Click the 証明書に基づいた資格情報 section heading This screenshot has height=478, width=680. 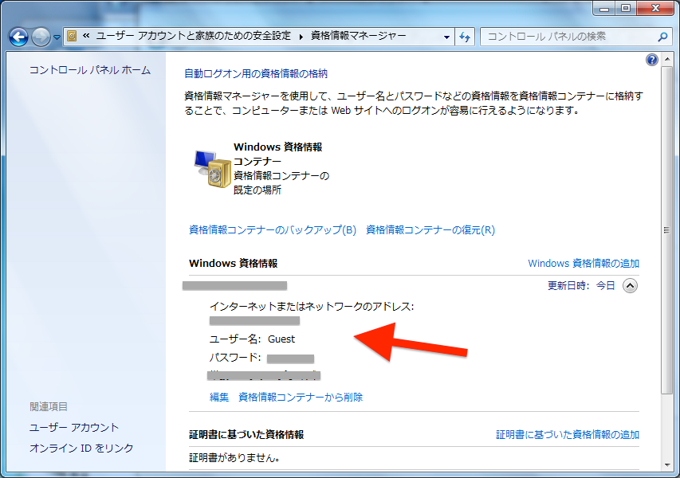tap(246, 434)
